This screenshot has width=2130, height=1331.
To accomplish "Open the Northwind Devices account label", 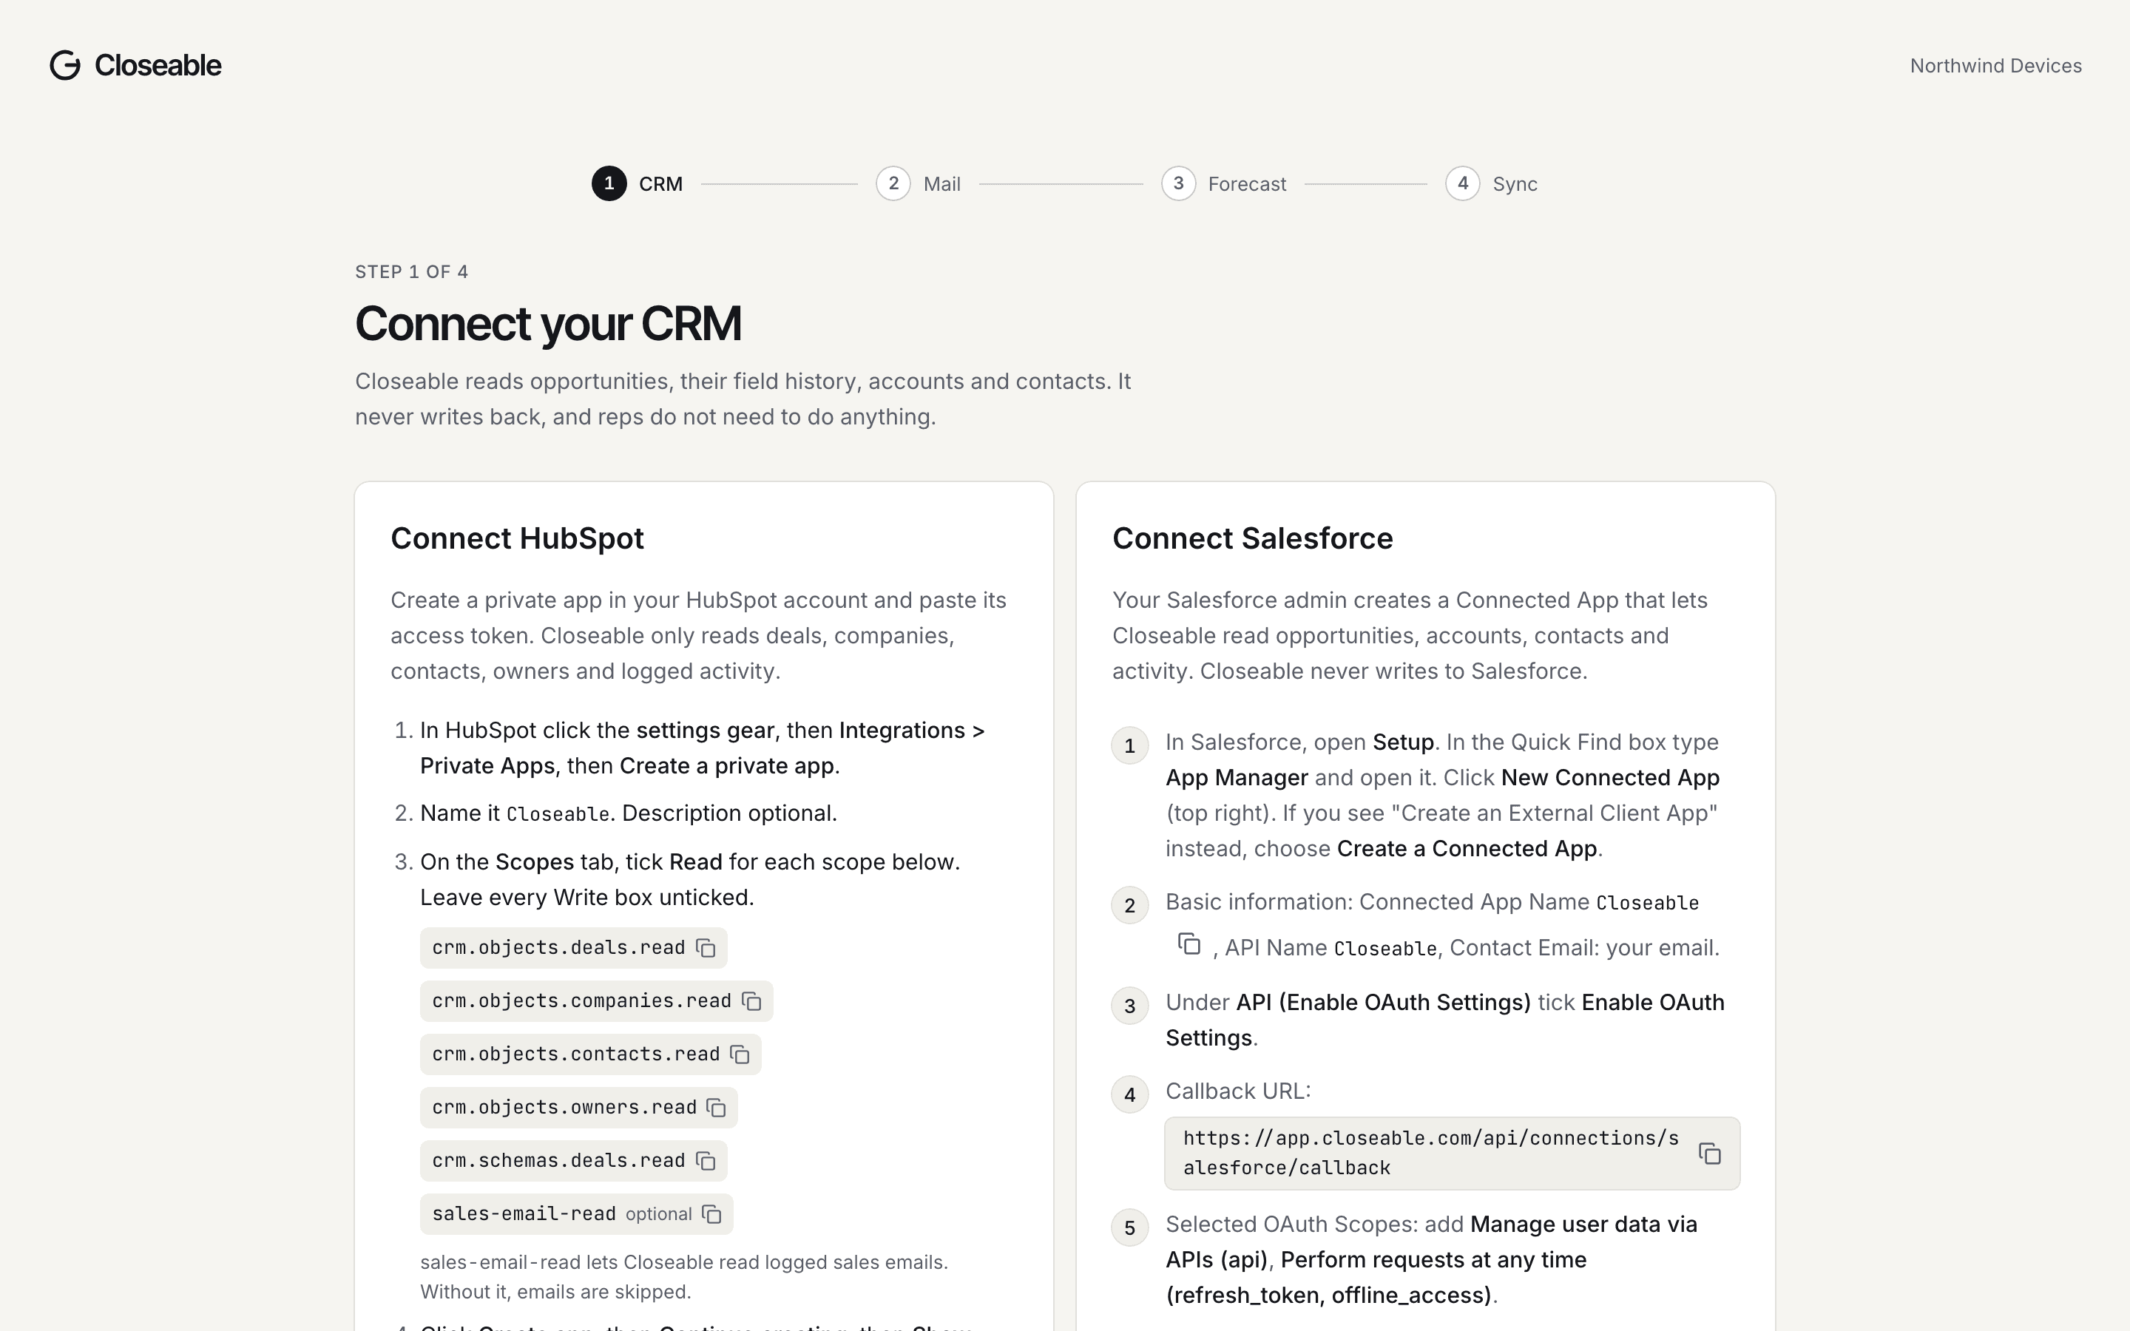I will pyautogui.click(x=1995, y=66).
